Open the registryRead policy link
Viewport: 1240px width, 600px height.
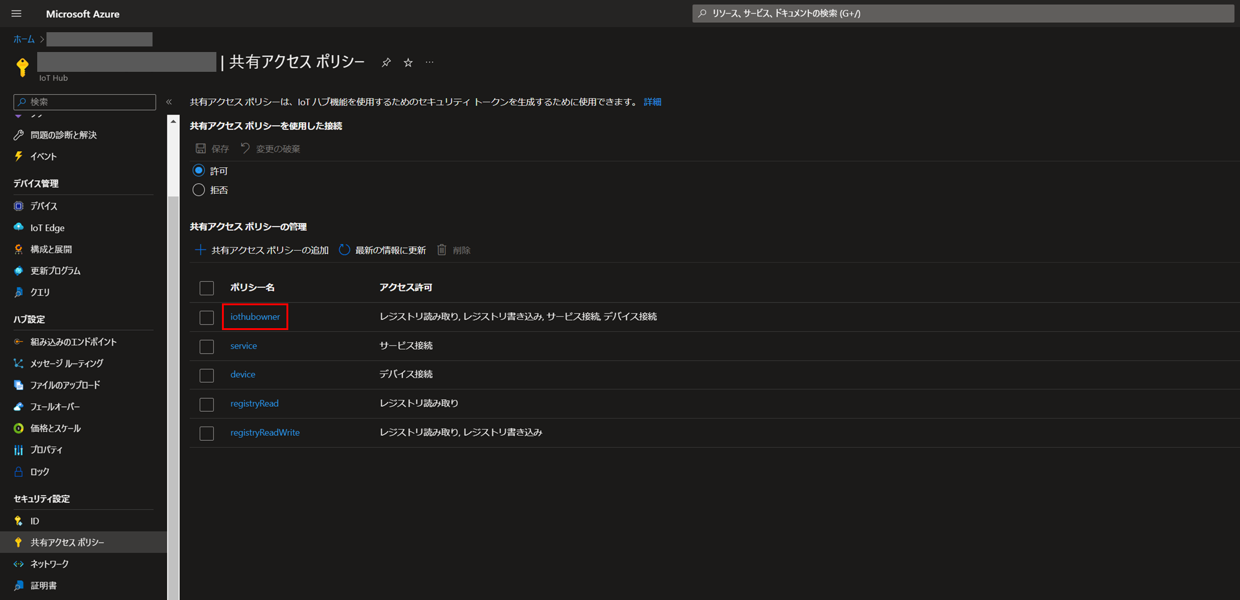254,403
